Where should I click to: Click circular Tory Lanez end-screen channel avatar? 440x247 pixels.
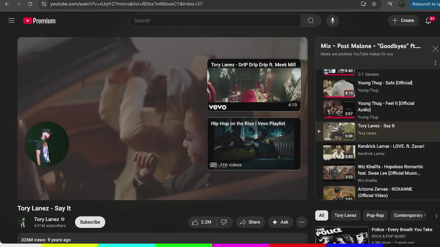pos(47,144)
